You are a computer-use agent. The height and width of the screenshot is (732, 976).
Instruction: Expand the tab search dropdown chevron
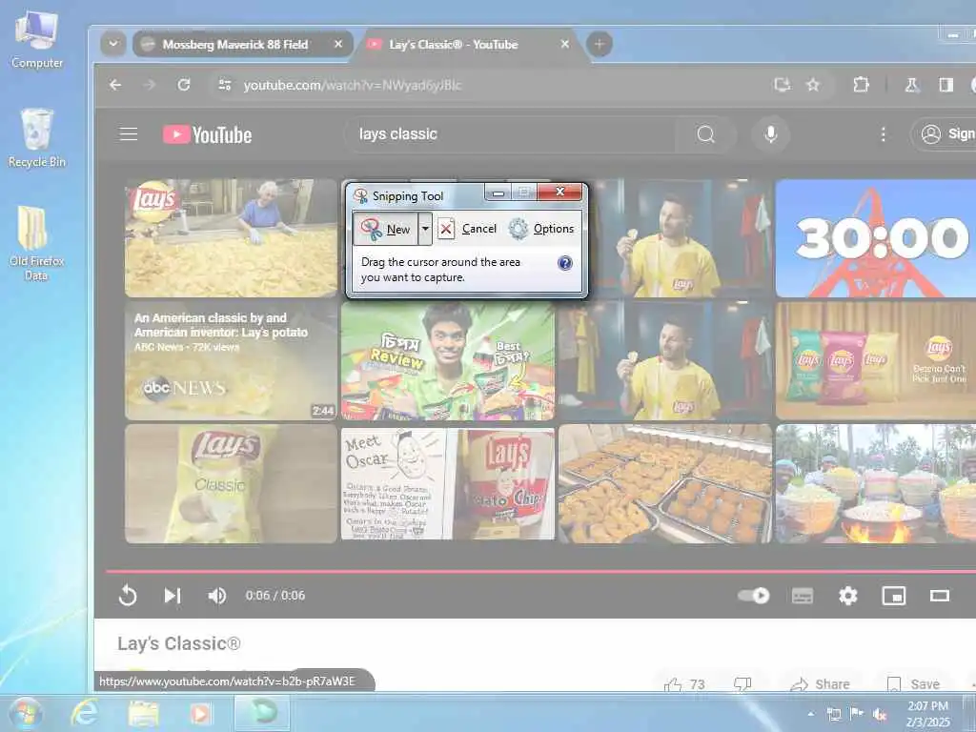coord(113,44)
